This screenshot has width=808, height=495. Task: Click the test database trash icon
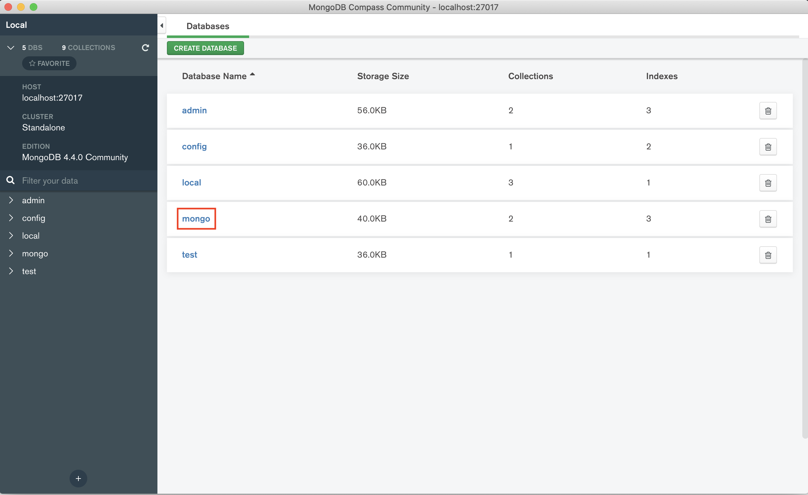[x=768, y=255]
